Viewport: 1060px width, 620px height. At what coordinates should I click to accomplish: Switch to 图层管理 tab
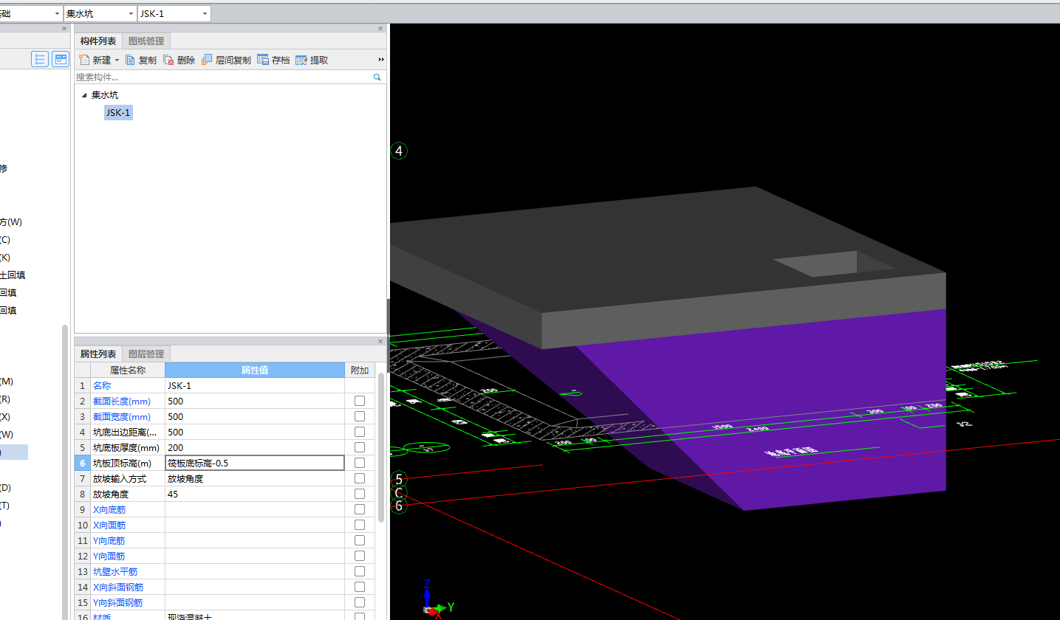pyautogui.click(x=146, y=354)
